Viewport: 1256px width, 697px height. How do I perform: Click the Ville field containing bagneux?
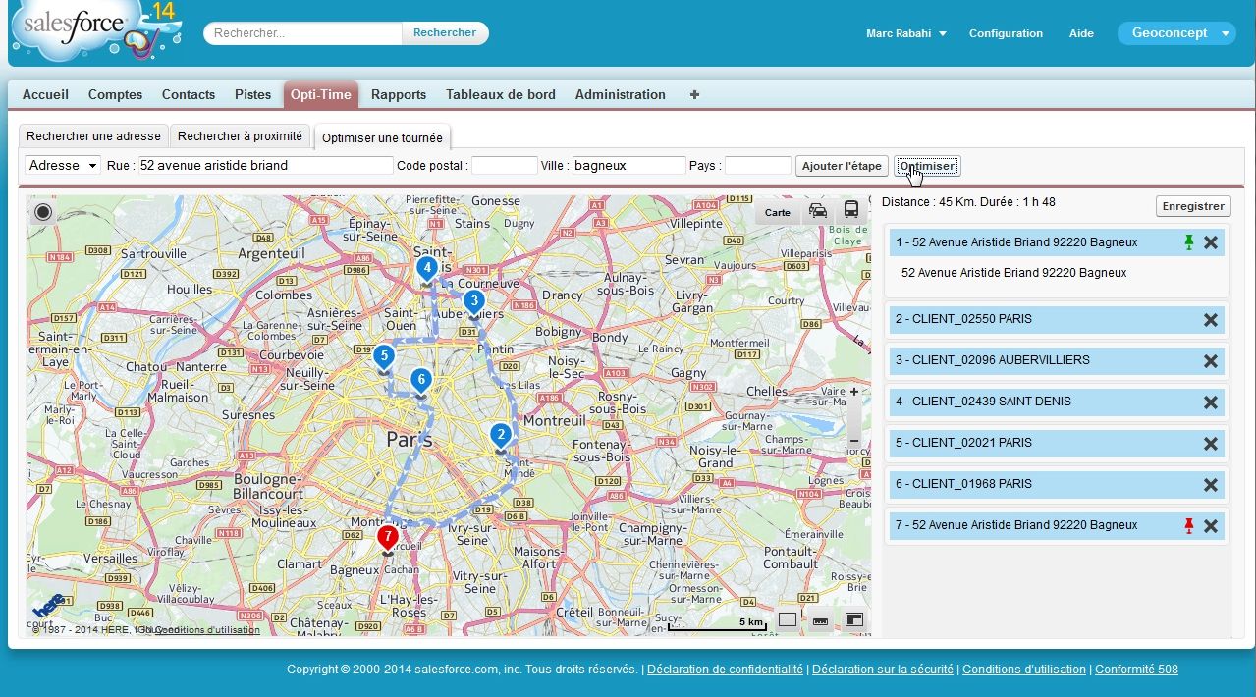tap(628, 166)
